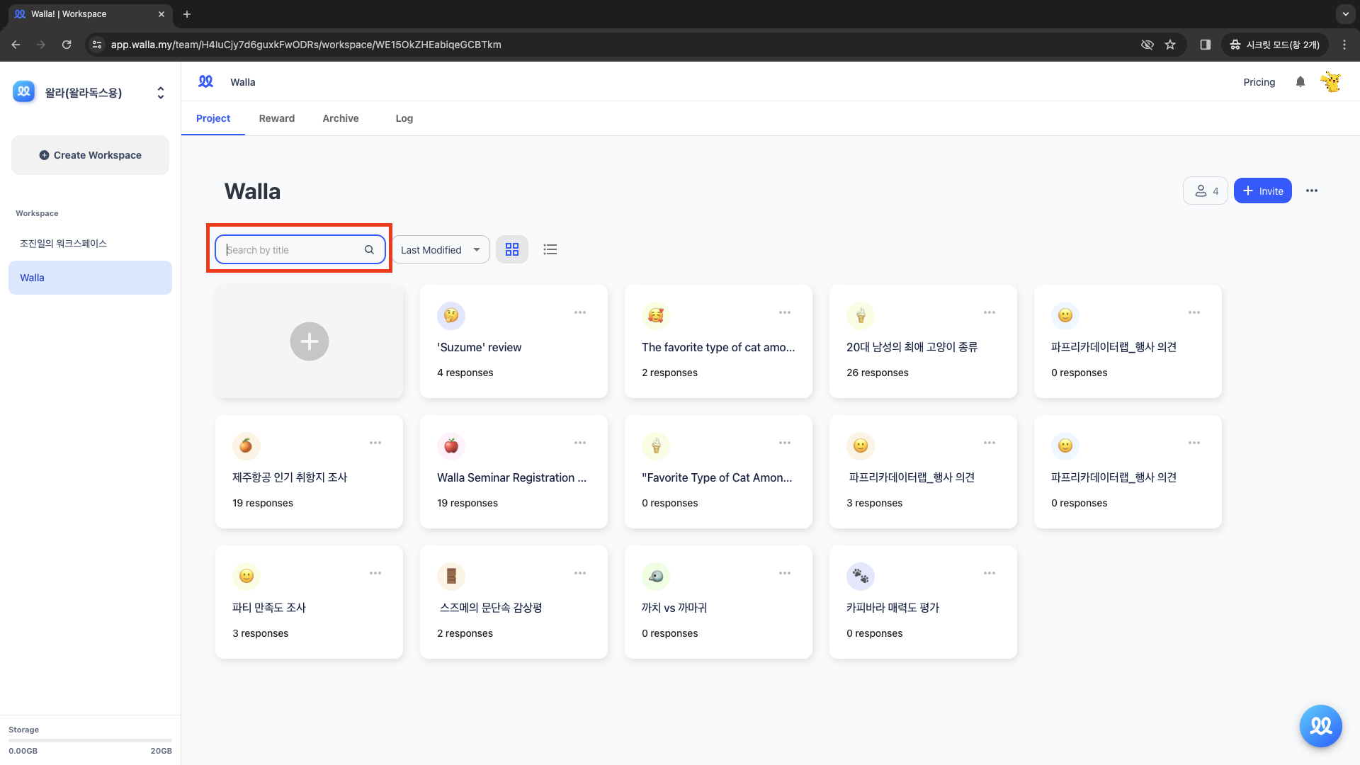
Task: Open options for "Favorite Type of Cat Amon... card
Action: point(784,443)
